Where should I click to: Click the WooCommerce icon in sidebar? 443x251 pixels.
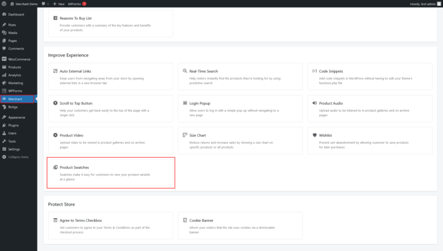click(4, 59)
